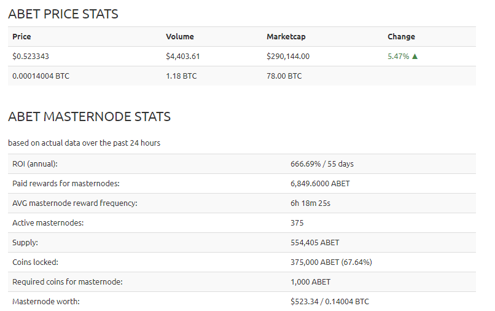Screen dimensions: 495x311
Task: Click the 78.00 BTC marketcap cell
Action: (284, 76)
